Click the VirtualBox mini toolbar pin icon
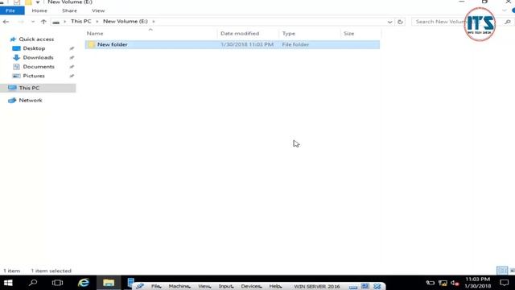This screenshot has width=515, height=290. 140,287
